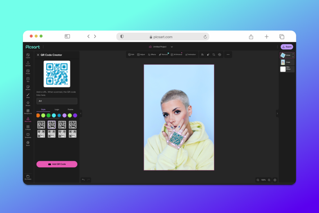Open the canvas settings gear icon
The image size is (319, 213).
[275, 180]
